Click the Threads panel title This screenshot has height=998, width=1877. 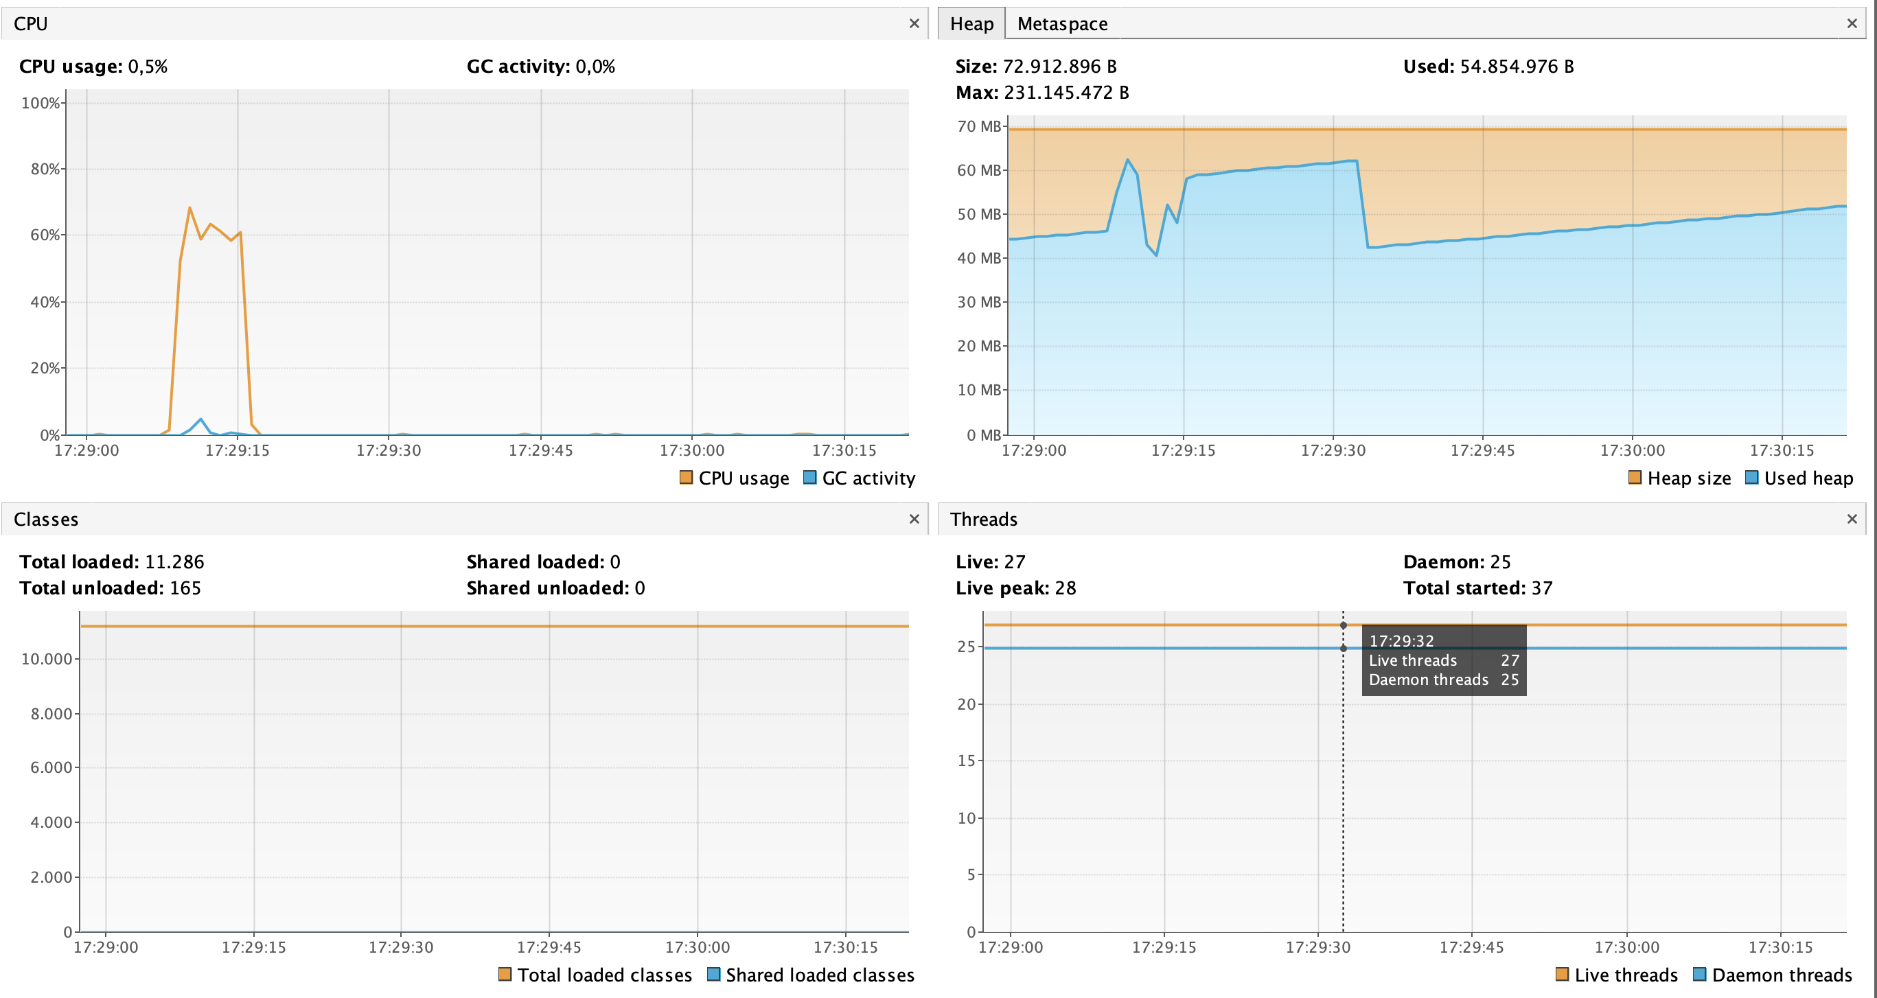984,520
